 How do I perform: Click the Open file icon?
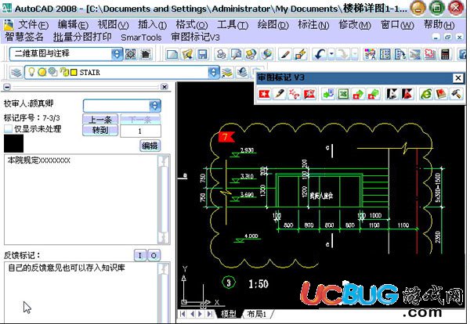(187, 54)
